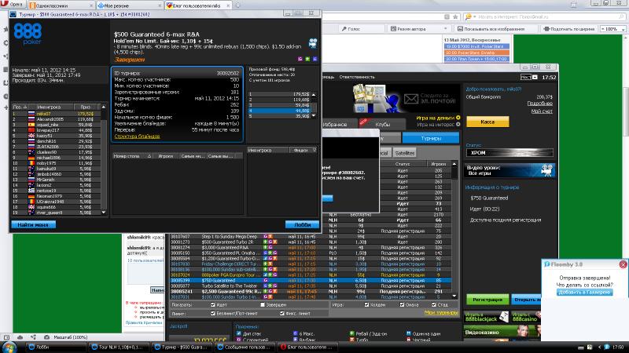Open the Clubs tab in lobby
Image resolution: width=629 pixels, height=353 pixels.
[383, 125]
